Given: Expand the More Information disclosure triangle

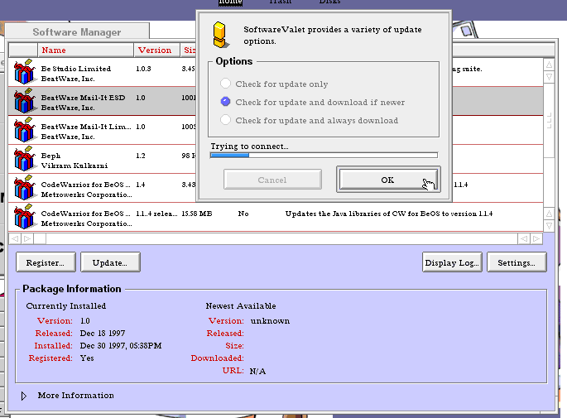Looking at the screenshot, I should coord(24,396).
